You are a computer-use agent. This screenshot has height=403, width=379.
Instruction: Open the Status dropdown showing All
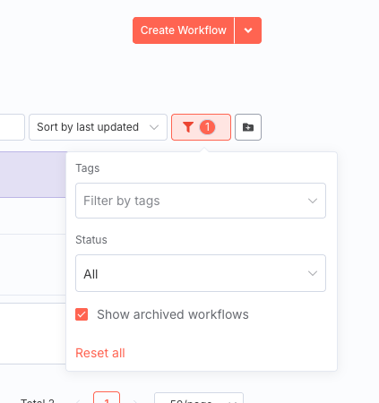[201, 273]
